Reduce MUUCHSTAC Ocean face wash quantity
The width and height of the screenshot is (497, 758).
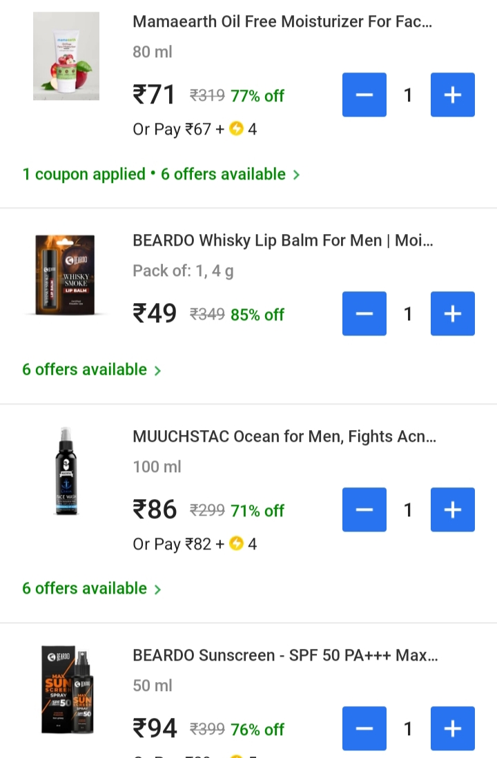tap(364, 509)
